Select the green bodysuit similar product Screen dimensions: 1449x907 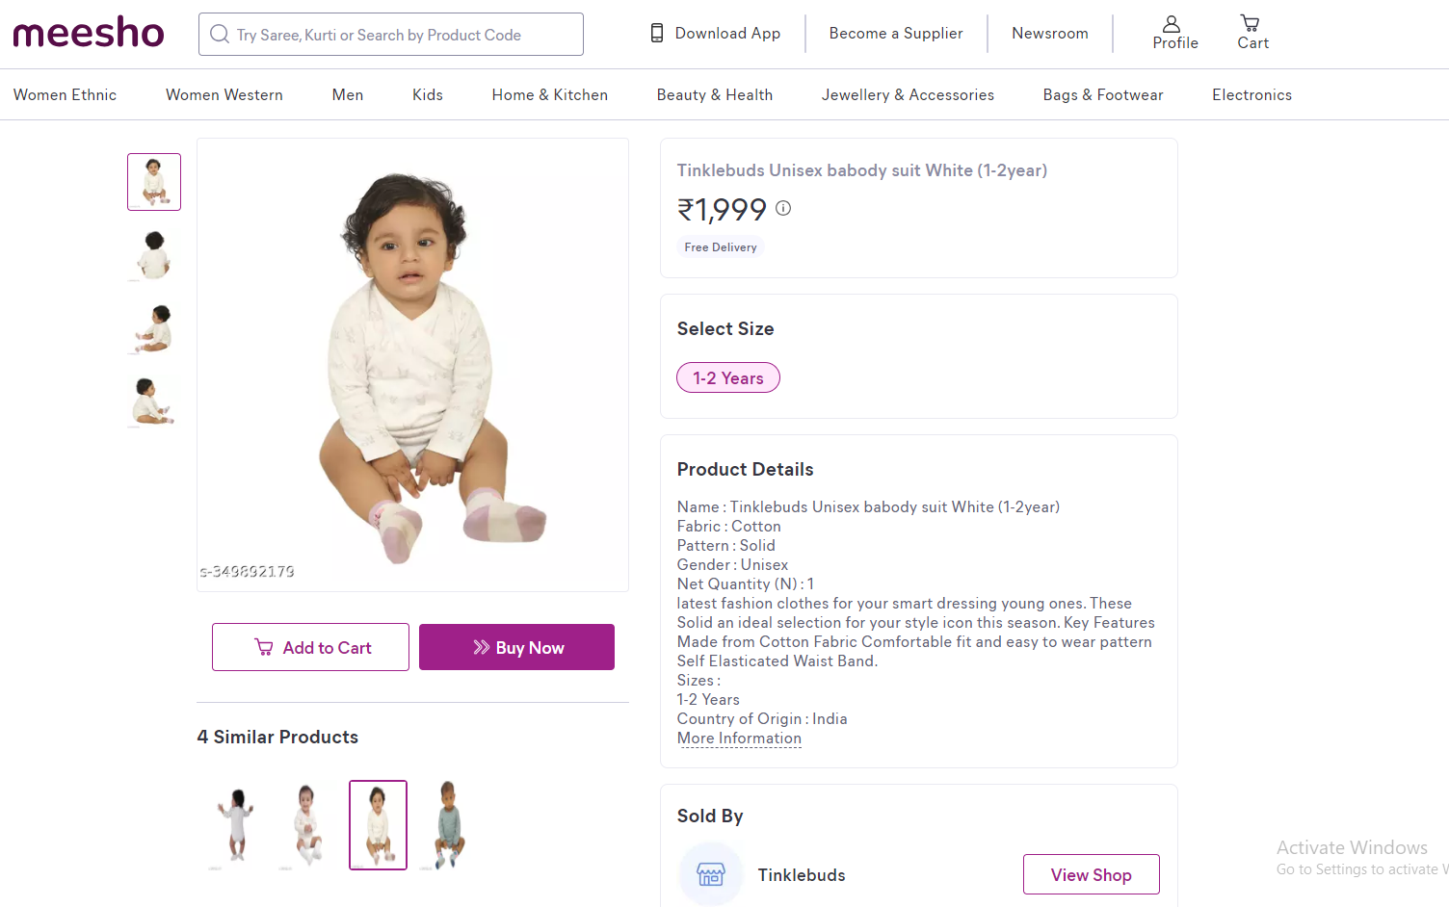point(448,825)
